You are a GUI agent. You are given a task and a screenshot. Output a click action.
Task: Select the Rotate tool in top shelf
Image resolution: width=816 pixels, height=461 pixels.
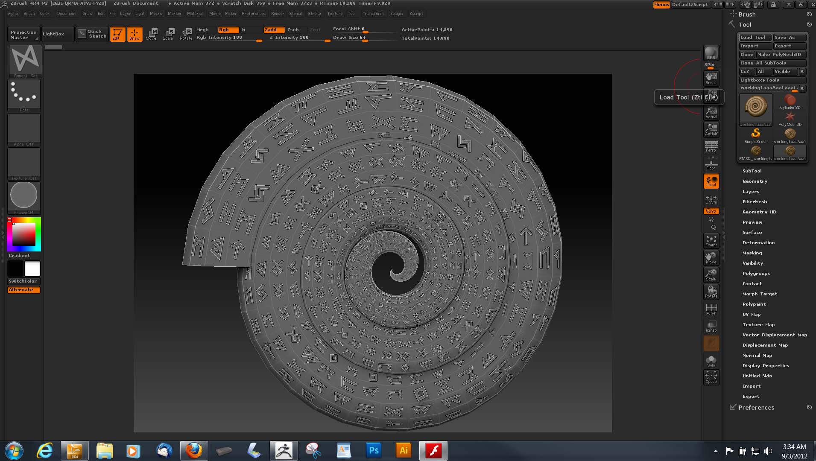[186, 34]
